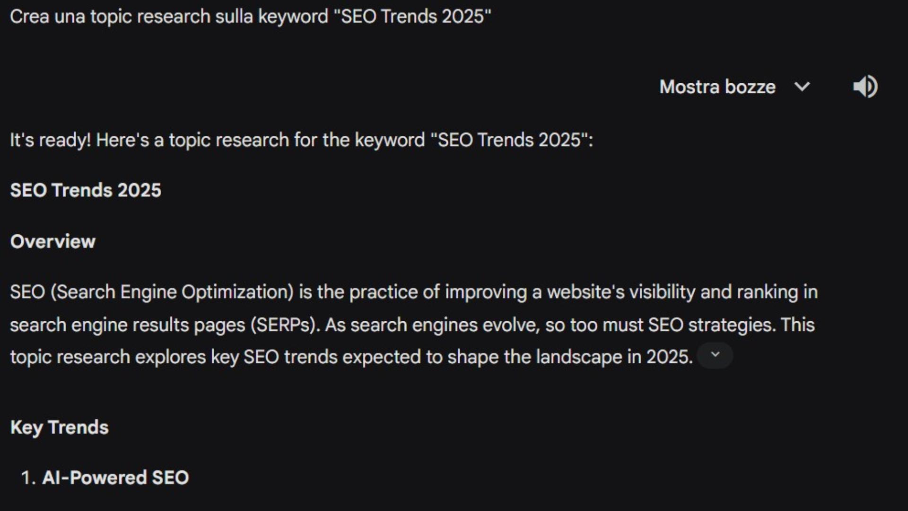Expand the chevron after the overview paragraph
This screenshot has height=511, width=908.
(x=715, y=355)
